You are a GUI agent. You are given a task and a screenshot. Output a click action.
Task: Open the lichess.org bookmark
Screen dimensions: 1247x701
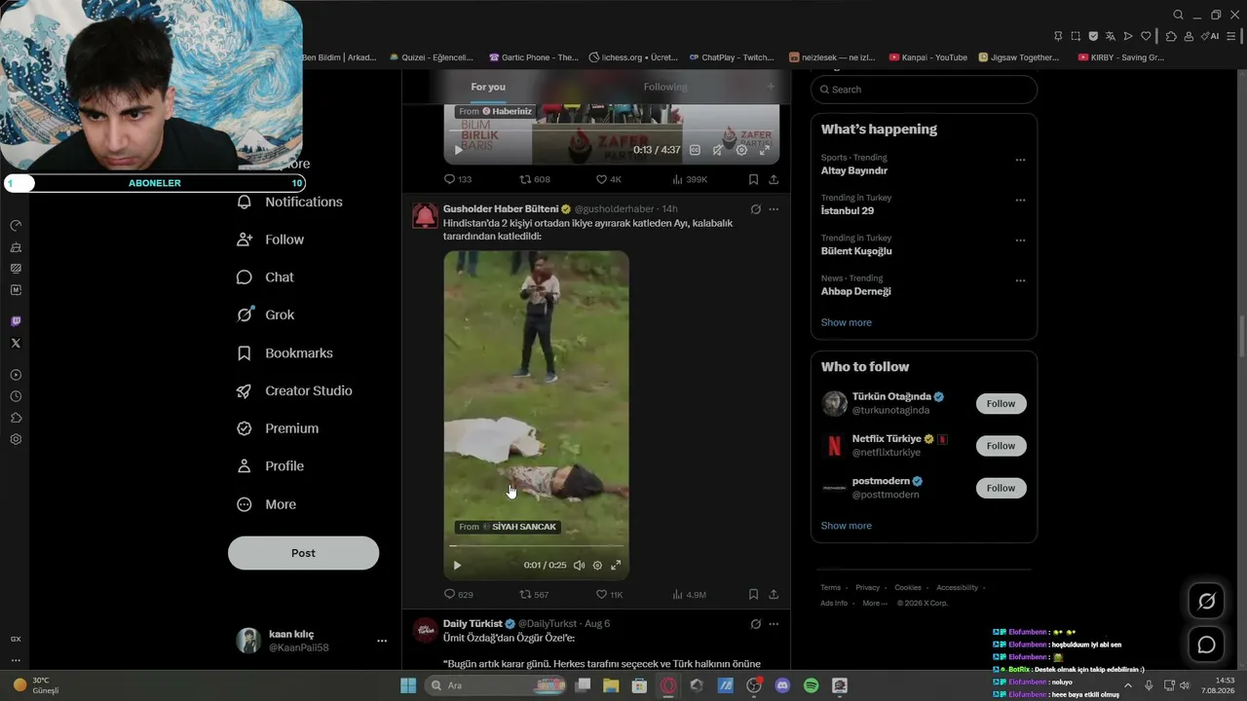(x=633, y=57)
